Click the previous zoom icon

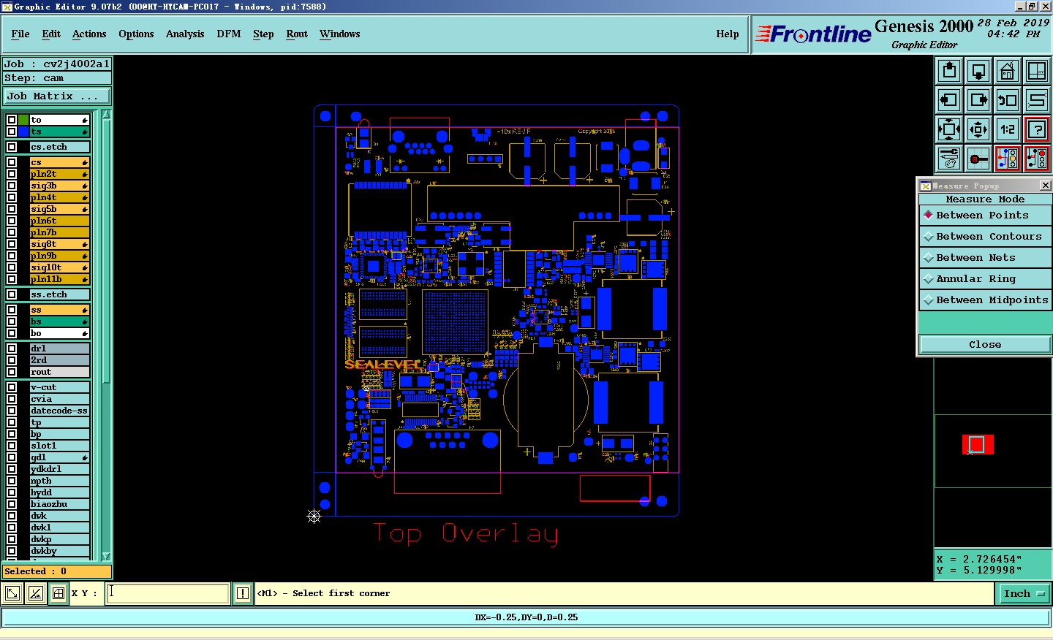[1008, 100]
